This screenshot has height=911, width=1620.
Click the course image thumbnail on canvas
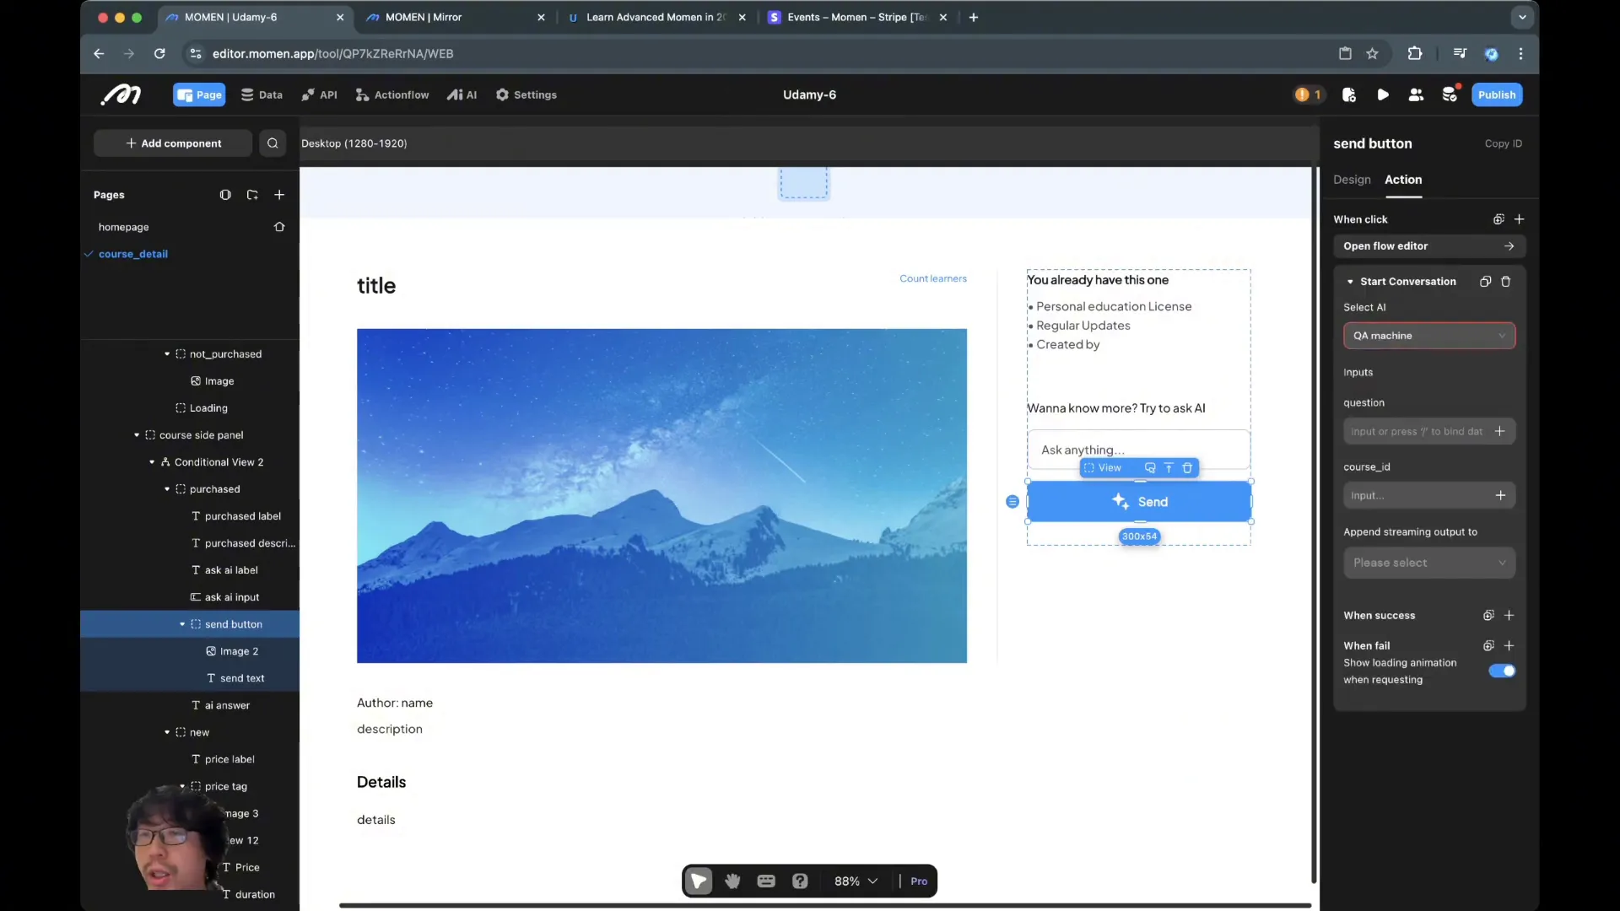point(661,496)
